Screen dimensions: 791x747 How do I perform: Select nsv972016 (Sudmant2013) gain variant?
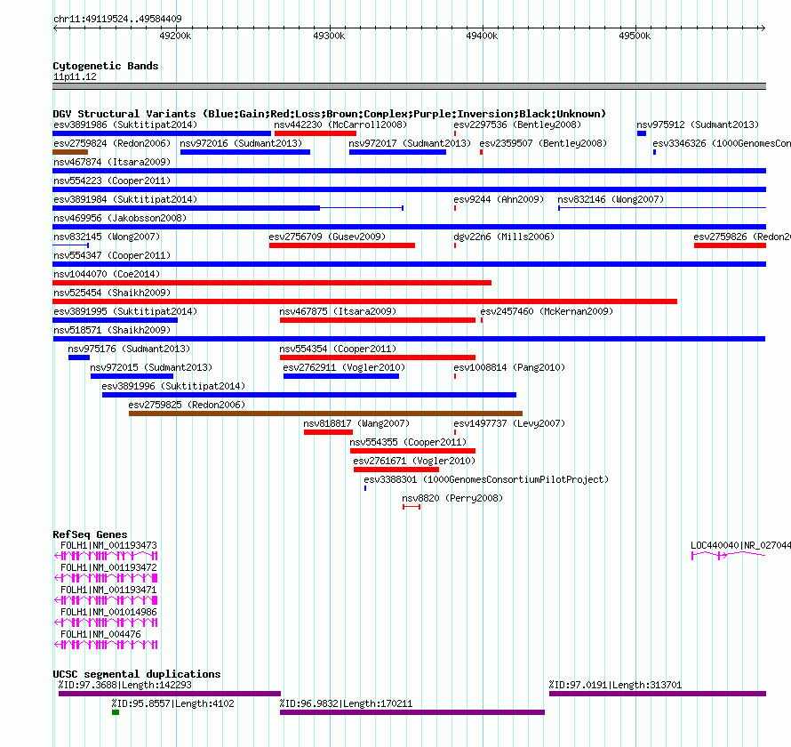(x=245, y=152)
